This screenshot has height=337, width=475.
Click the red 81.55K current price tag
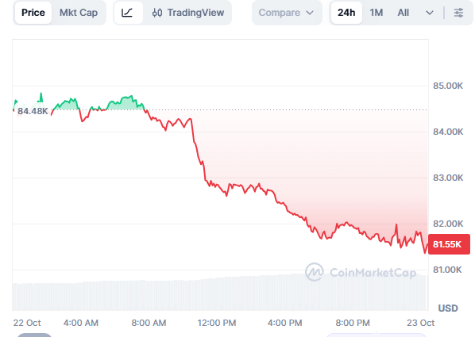[x=449, y=244]
